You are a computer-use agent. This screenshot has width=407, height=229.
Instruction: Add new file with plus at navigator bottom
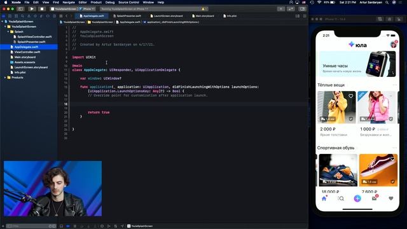point(3,226)
